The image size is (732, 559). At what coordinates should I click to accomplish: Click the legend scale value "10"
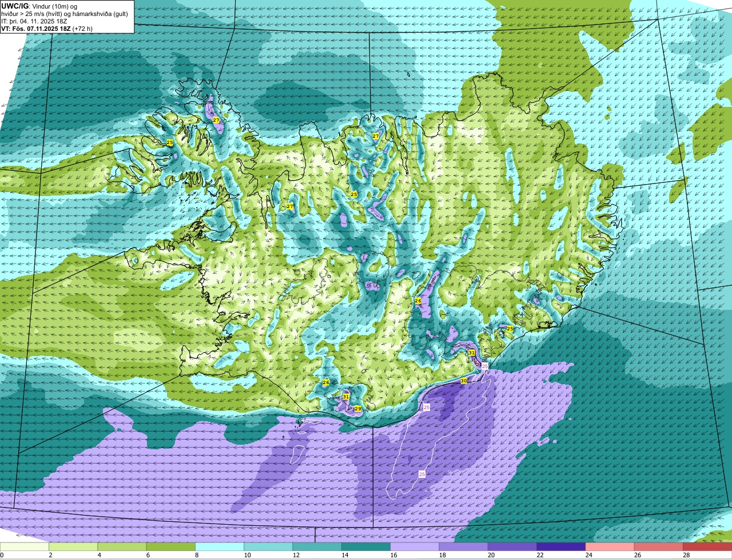click(246, 555)
